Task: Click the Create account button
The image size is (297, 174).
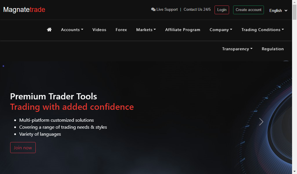Action: (249, 10)
